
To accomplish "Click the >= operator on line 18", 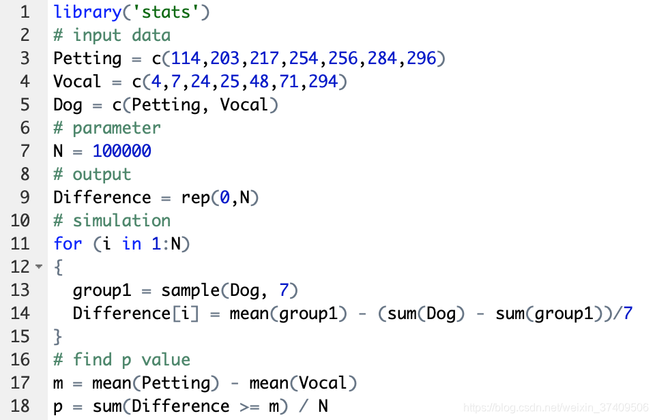I will [250, 406].
